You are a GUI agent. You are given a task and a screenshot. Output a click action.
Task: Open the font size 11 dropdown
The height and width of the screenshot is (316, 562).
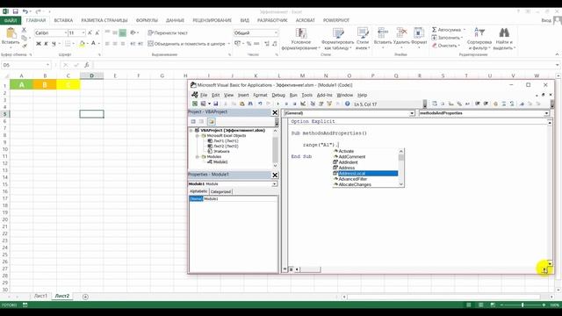83,33
